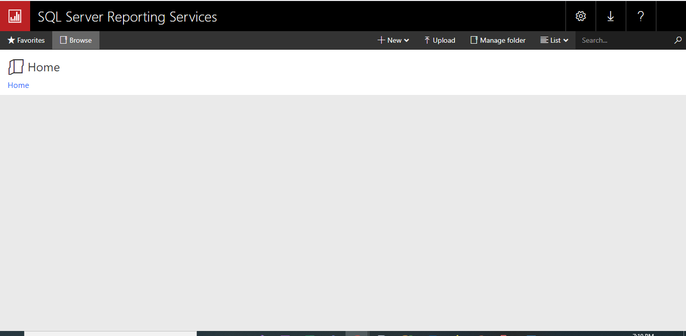Click the Home page heading text
This screenshot has width=686, height=336.
[x=44, y=67]
